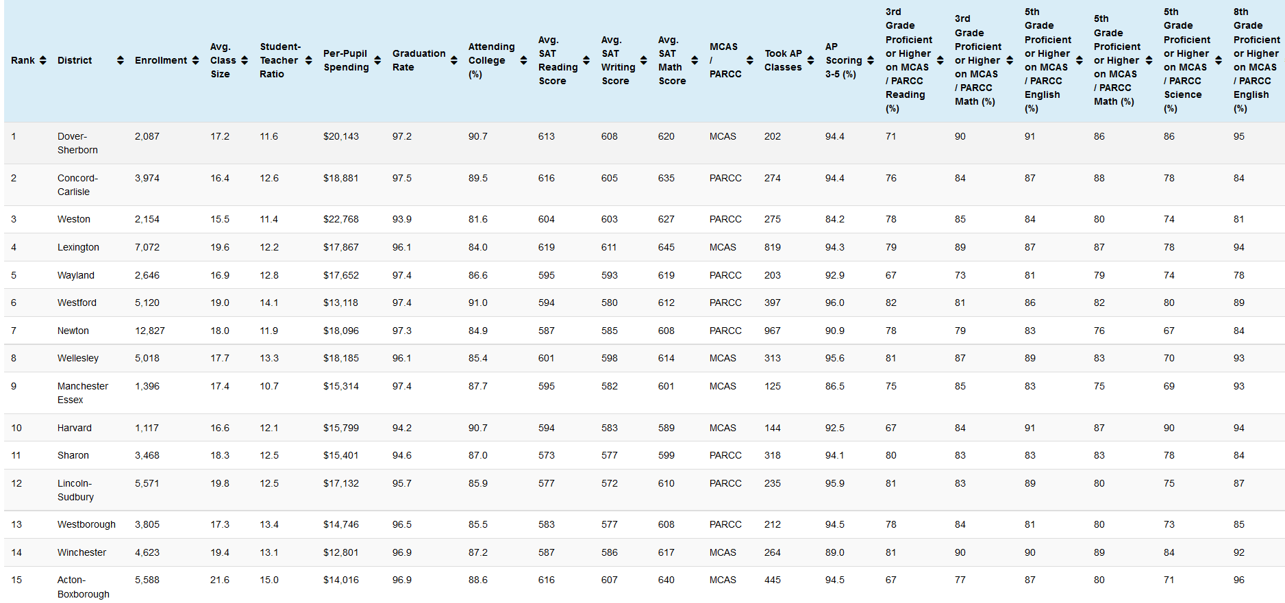The width and height of the screenshot is (1285, 603).
Task: Click 8th Grade English proficiency header
Action: [x=1256, y=60]
